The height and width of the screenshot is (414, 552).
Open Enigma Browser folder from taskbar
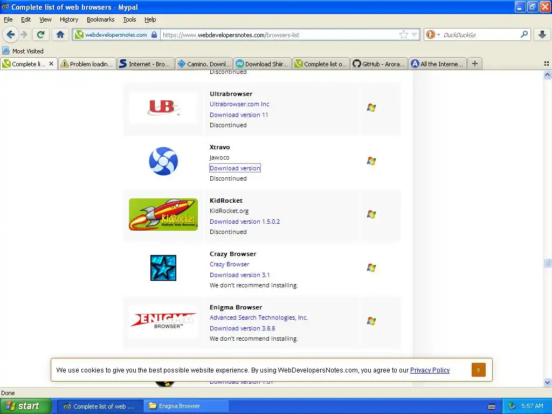tap(186, 406)
